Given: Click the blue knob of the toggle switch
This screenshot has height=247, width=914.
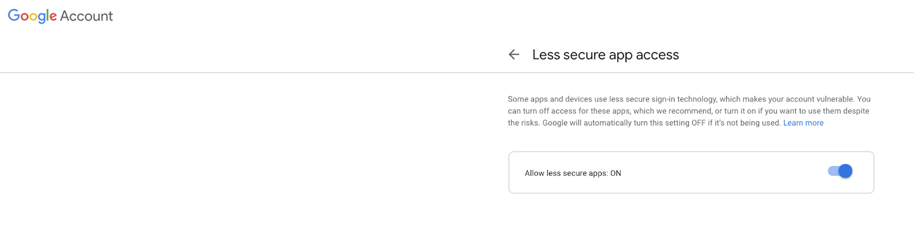Looking at the screenshot, I should 845,171.
